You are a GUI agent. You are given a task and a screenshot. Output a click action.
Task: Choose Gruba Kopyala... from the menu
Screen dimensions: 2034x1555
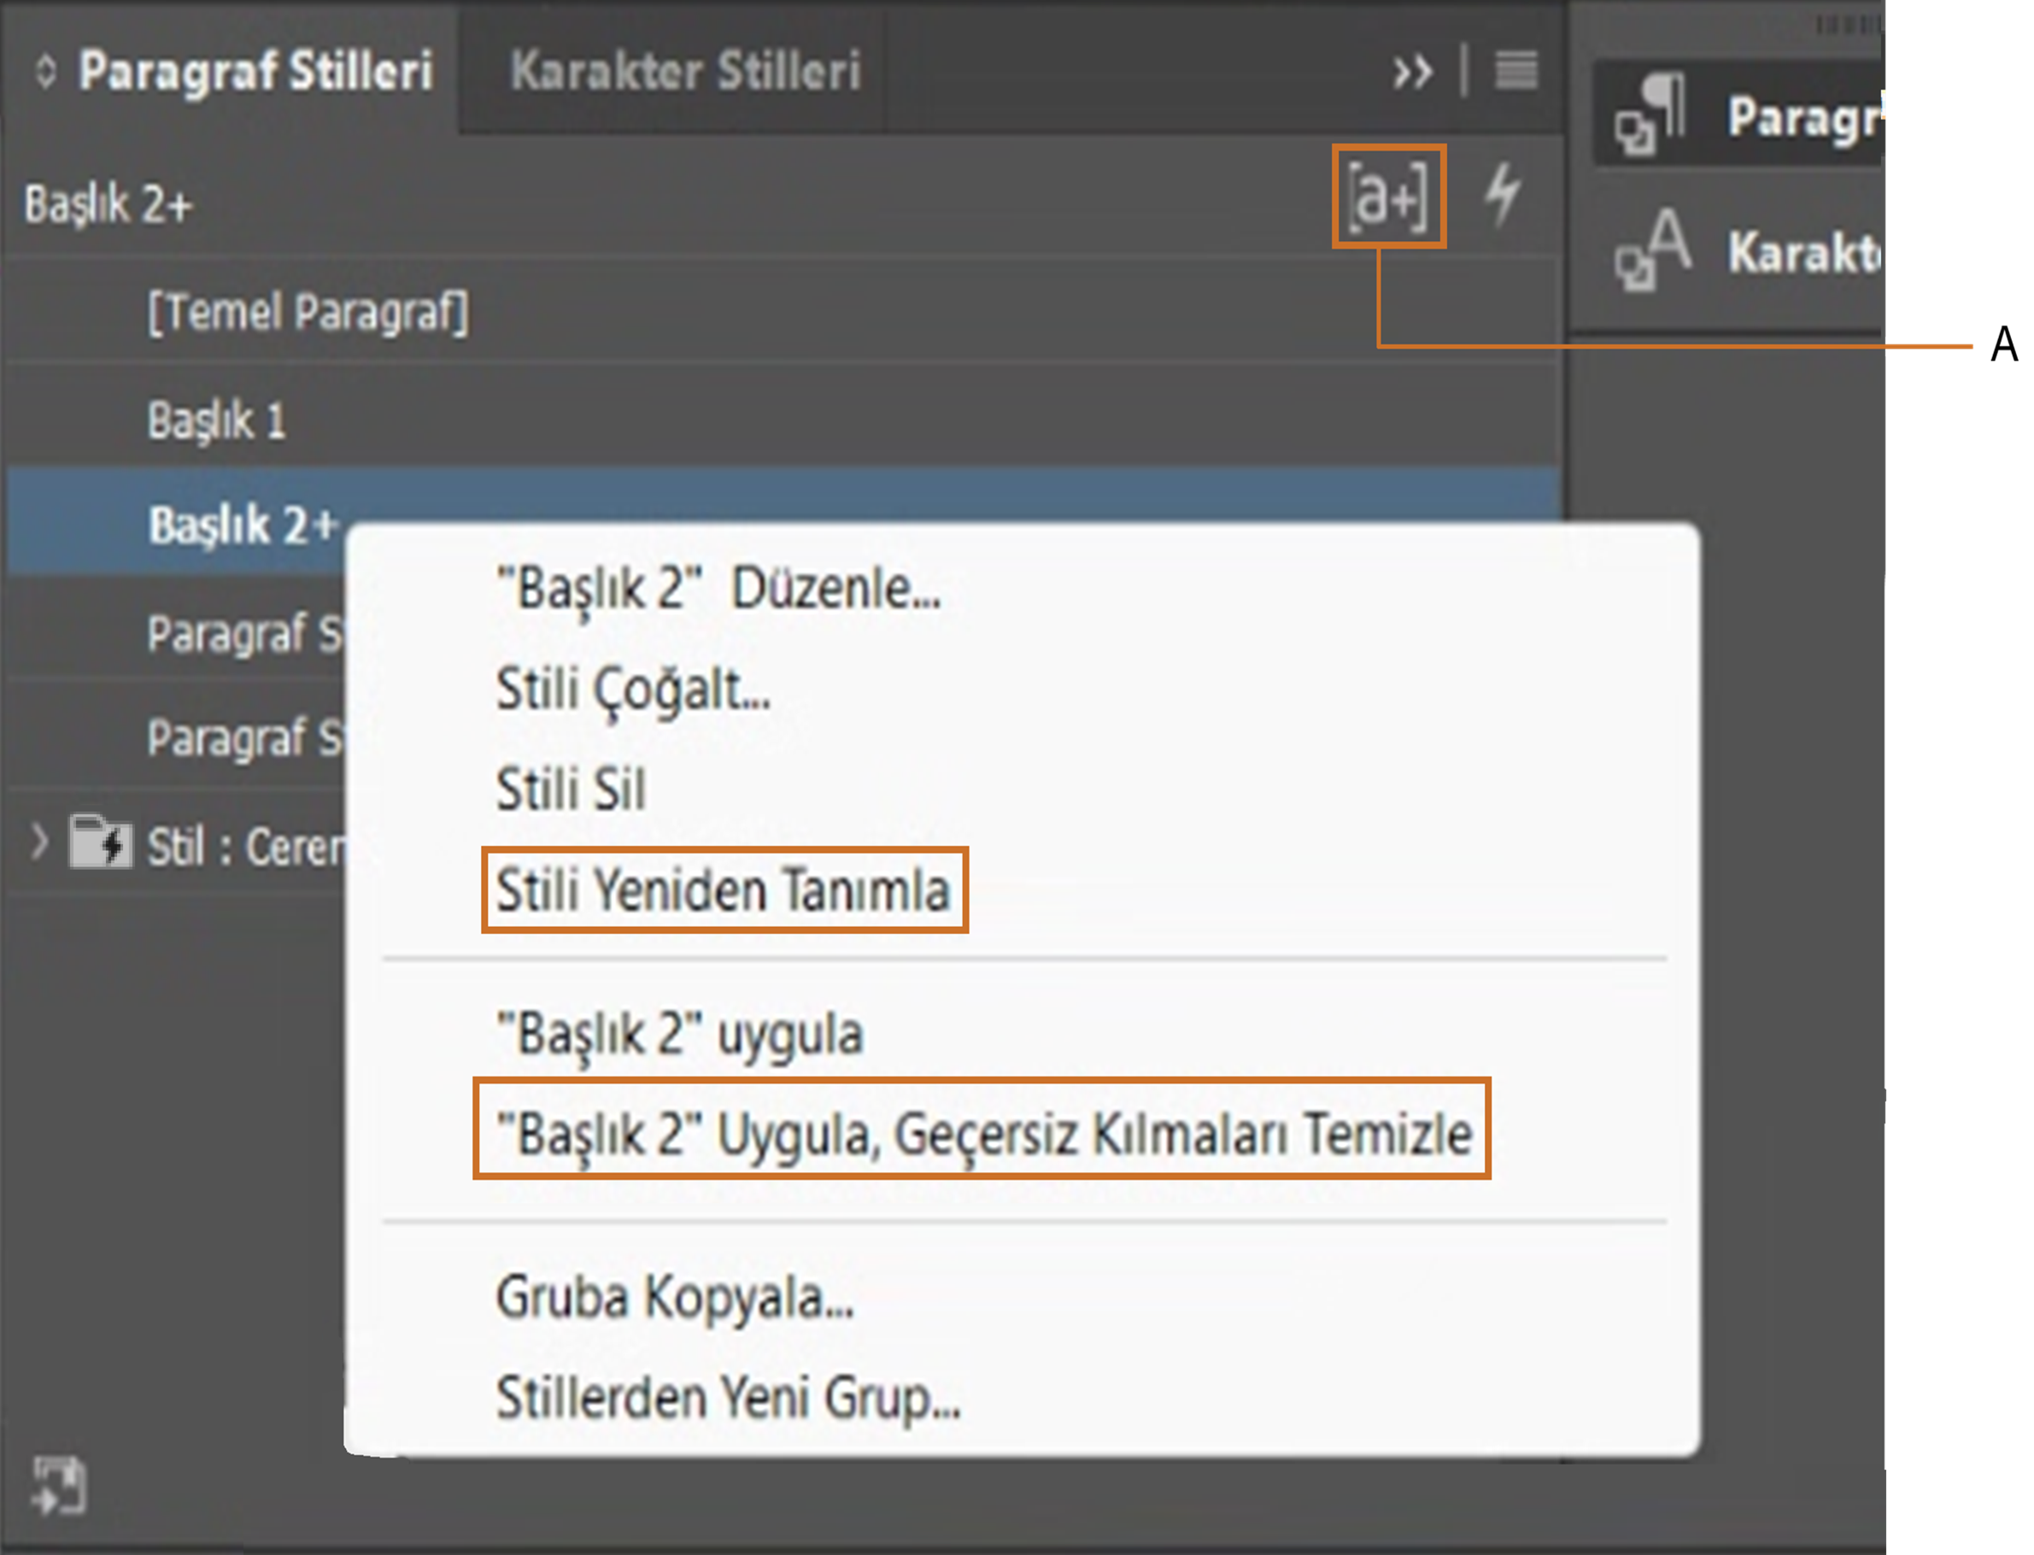tap(675, 1298)
